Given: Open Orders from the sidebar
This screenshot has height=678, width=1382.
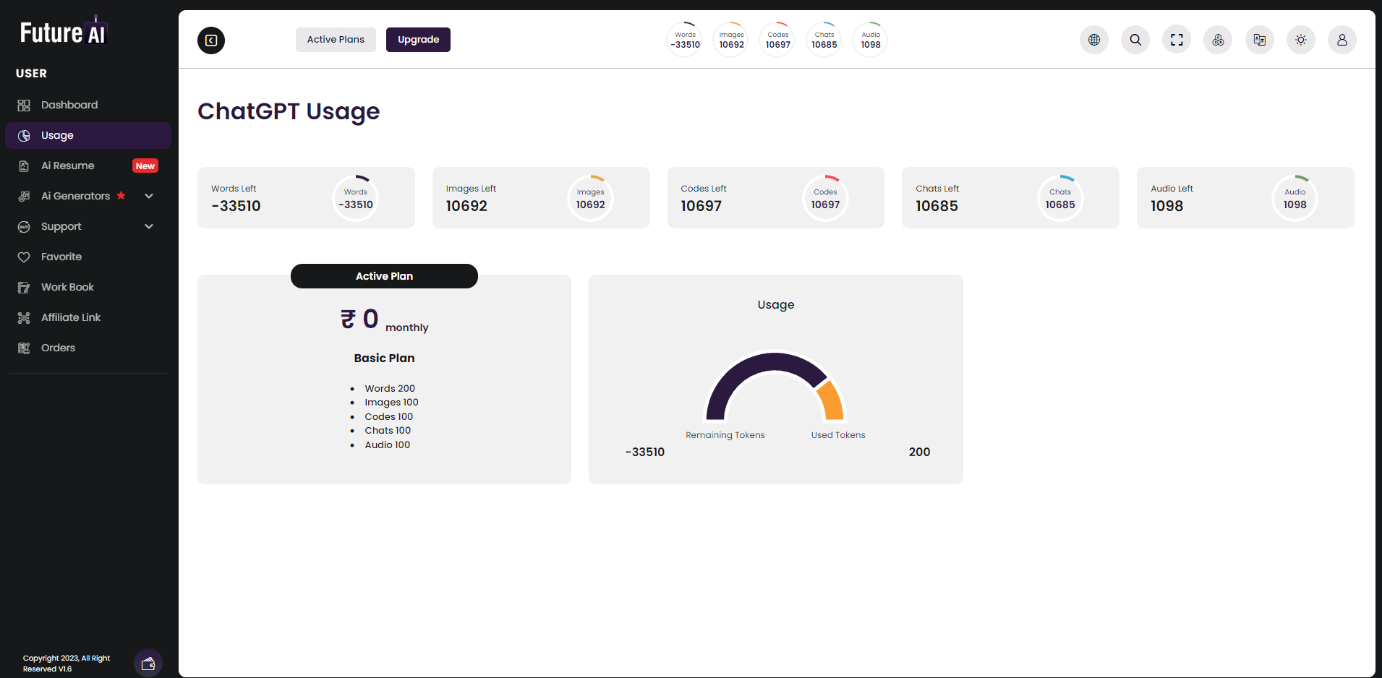Looking at the screenshot, I should tap(58, 348).
